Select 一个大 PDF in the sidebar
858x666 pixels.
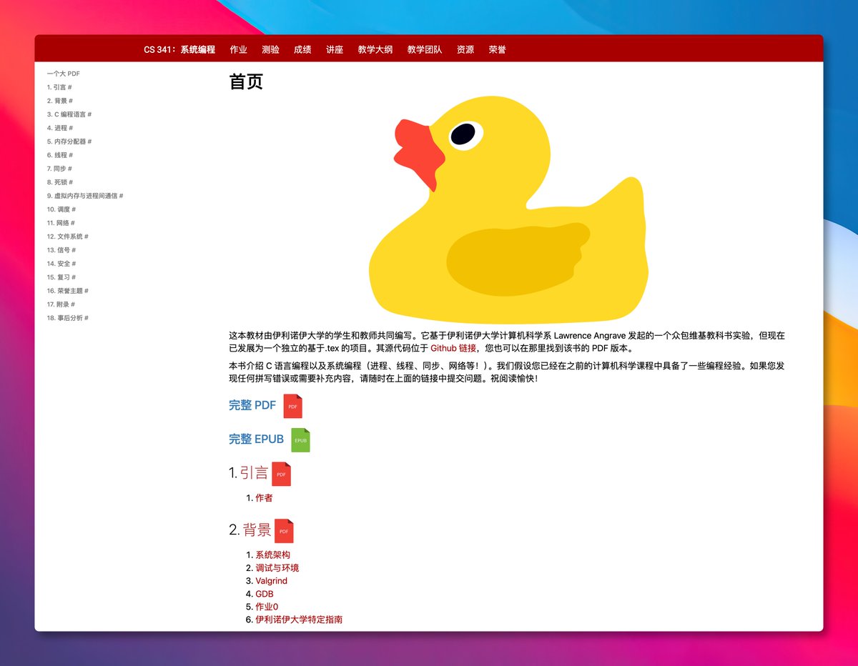64,74
